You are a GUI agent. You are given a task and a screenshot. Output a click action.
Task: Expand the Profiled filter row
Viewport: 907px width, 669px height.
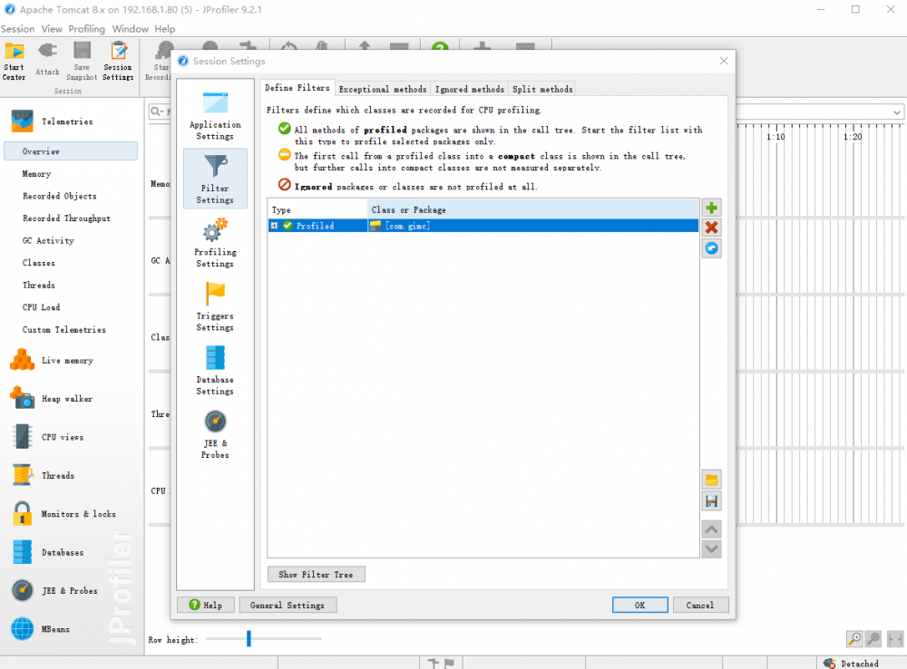274,226
